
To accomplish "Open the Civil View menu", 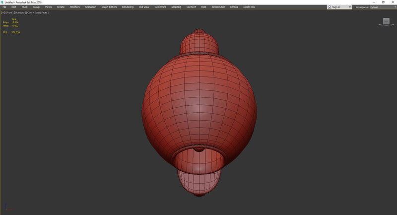I will pyautogui.click(x=143, y=7).
